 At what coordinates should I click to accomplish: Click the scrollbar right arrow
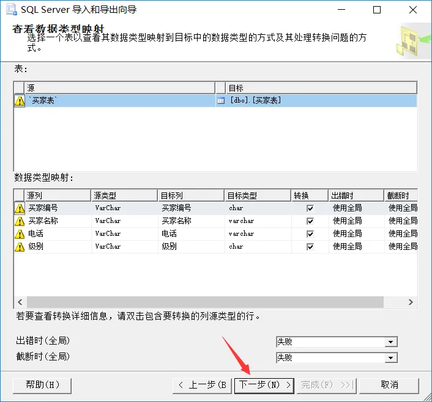point(411,302)
